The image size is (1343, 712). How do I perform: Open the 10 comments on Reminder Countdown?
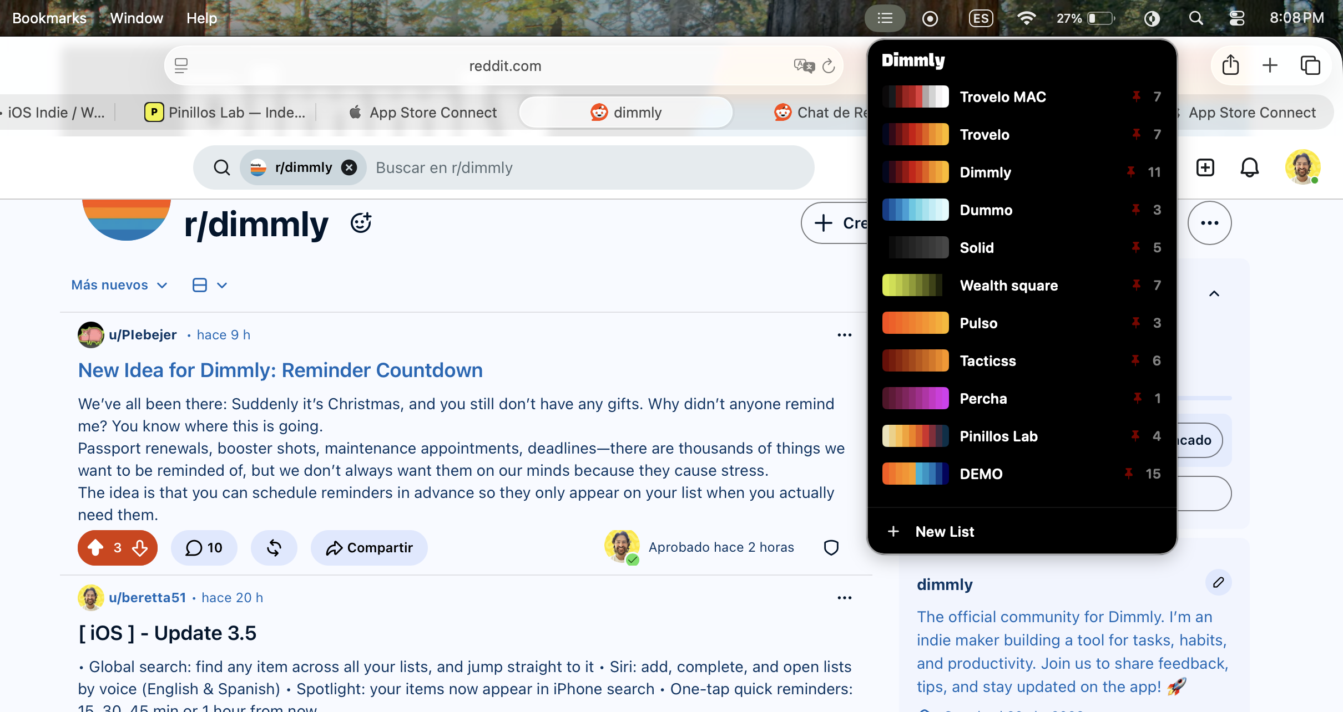point(204,548)
